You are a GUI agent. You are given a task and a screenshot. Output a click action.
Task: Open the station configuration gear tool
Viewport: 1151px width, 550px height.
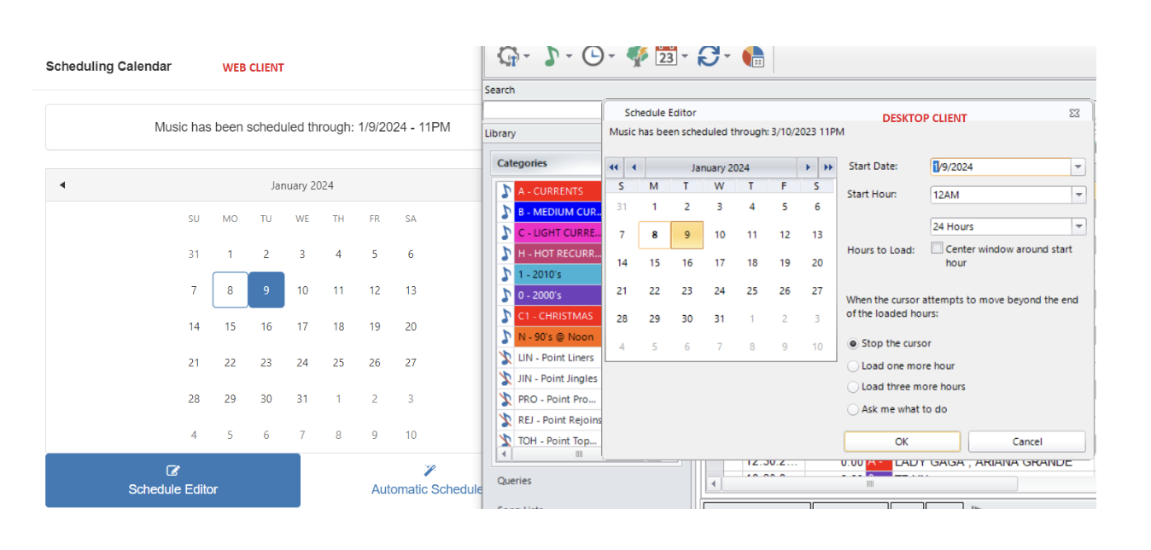click(x=508, y=56)
